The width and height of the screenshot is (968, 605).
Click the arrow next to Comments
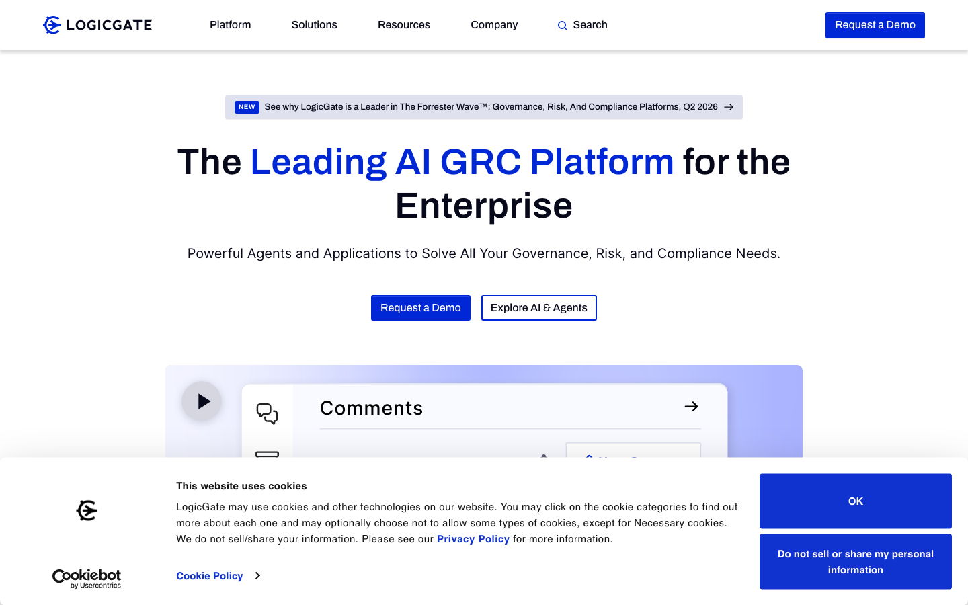click(691, 407)
